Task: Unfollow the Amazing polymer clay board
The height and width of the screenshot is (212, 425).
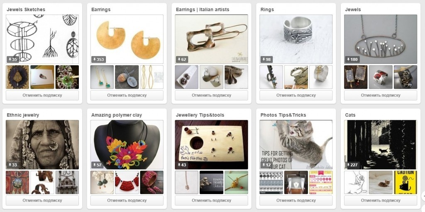Action: (x=127, y=201)
